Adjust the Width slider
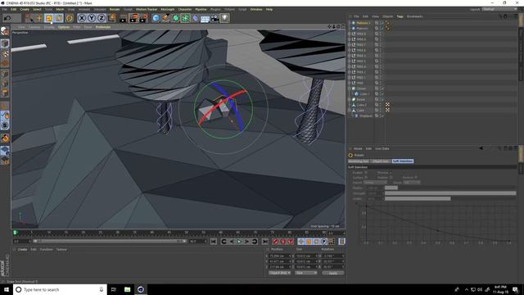 tap(450, 198)
